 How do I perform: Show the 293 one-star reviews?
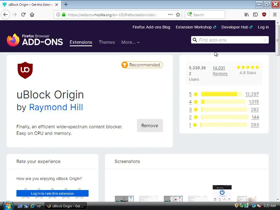coord(255,125)
